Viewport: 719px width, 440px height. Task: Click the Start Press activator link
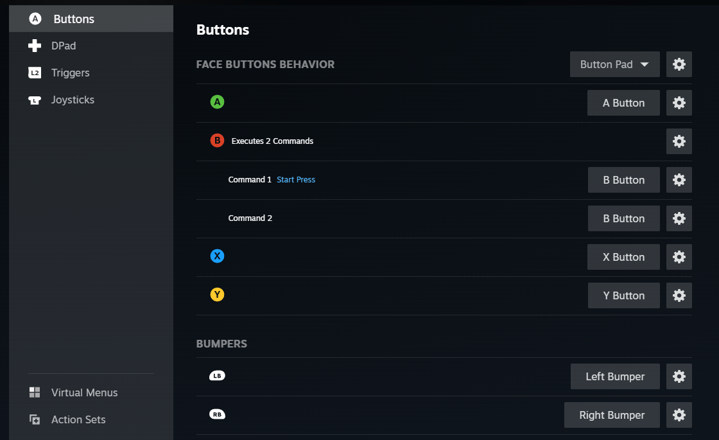tap(296, 180)
